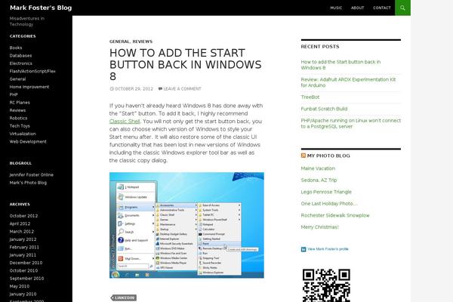Open the Sedona, AZ Trip photo post
Image resolution: width=453 pixels, height=302 pixels.
tap(319, 180)
